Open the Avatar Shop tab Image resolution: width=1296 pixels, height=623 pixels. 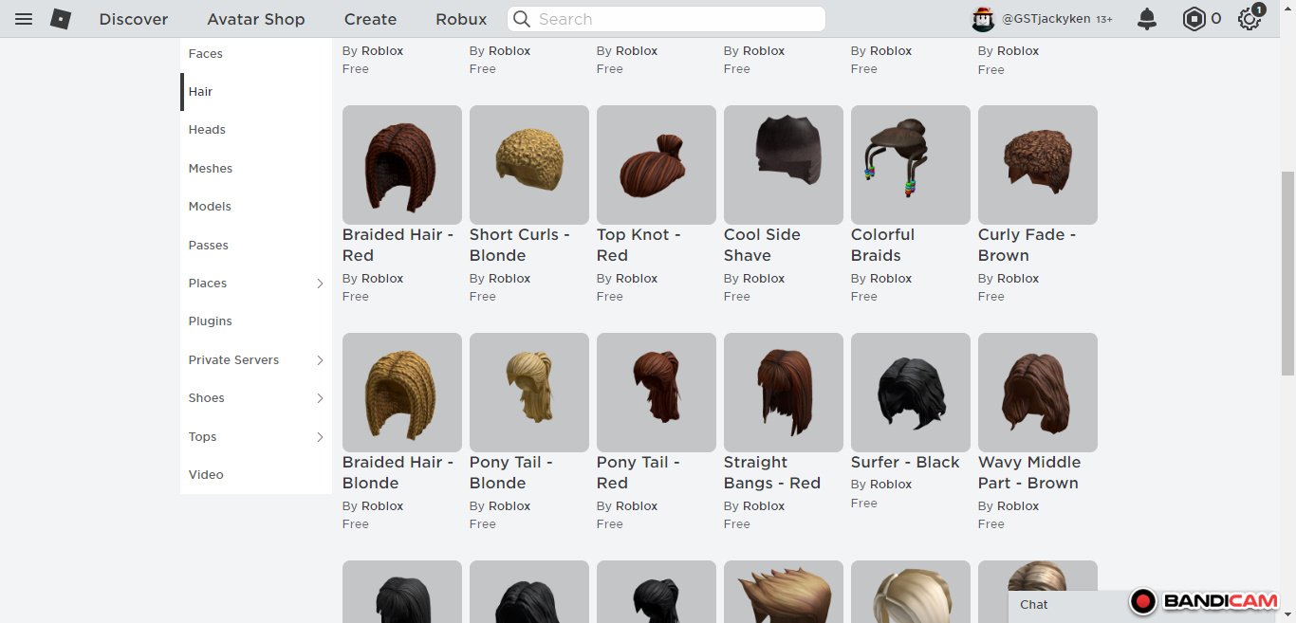pos(256,19)
